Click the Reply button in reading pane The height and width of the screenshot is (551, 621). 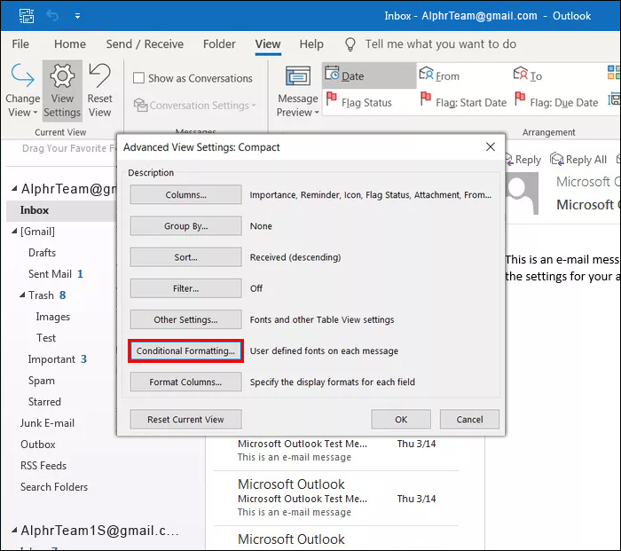pyautogui.click(x=523, y=159)
